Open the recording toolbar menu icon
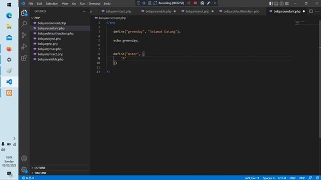The width and height of the screenshot is (321, 180). tap(138, 3)
